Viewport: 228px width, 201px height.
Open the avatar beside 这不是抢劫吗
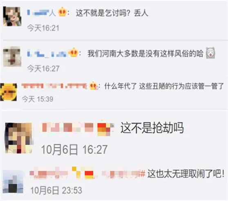point(19,138)
